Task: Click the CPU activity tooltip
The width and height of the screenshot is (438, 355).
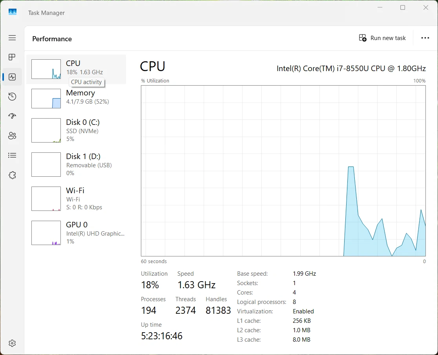Action: point(86,82)
